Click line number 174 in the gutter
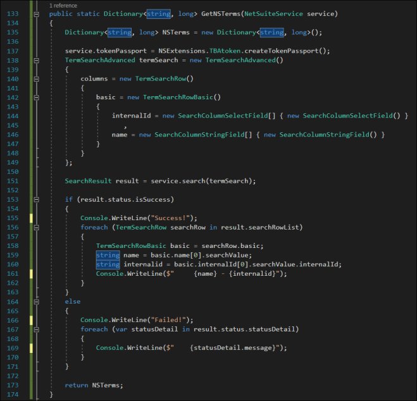Image resolution: width=417 pixels, height=401 pixels. (x=13, y=395)
